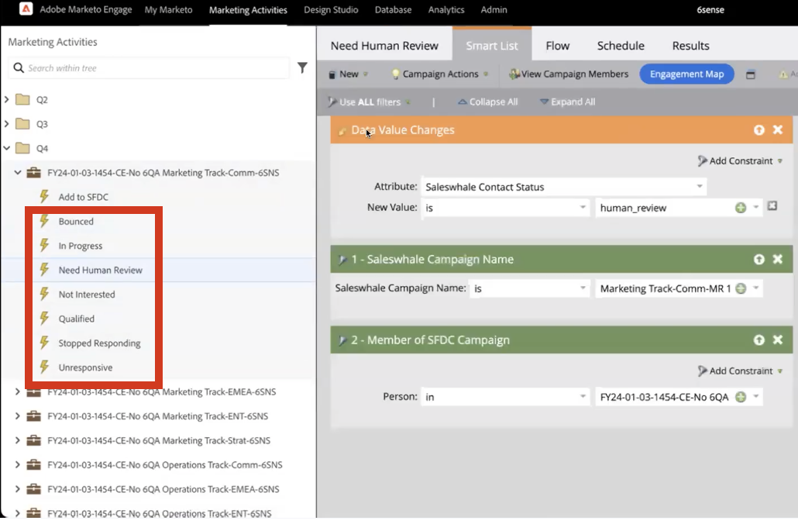The height and width of the screenshot is (524, 798).
Task: Select the Stopped Responding smart campaign
Action: pyautogui.click(x=99, y=343)
